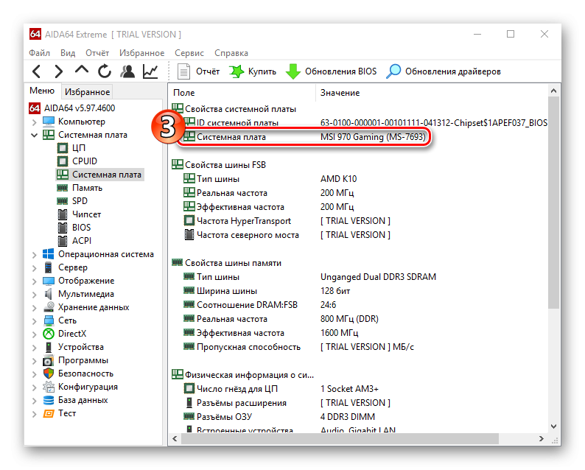Expand the Операционная система node
Screen dimensions: 585x470
34,255
